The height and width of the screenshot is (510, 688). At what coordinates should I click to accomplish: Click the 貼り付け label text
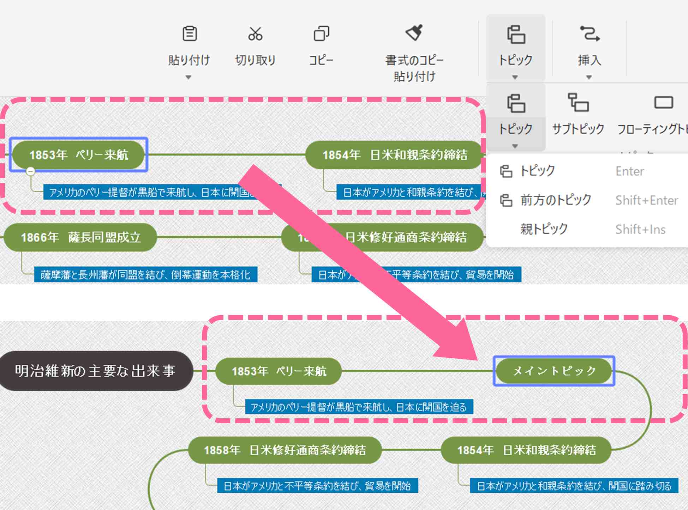point(189,60)
